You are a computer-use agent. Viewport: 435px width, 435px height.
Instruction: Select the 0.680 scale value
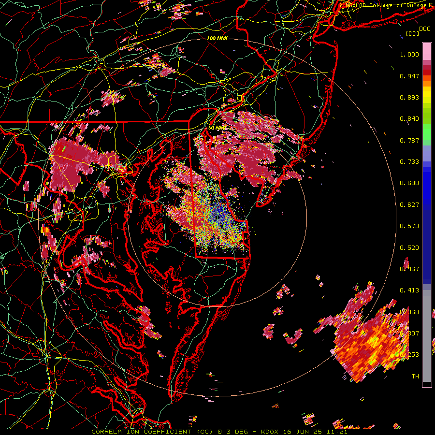tap(409, 183)
